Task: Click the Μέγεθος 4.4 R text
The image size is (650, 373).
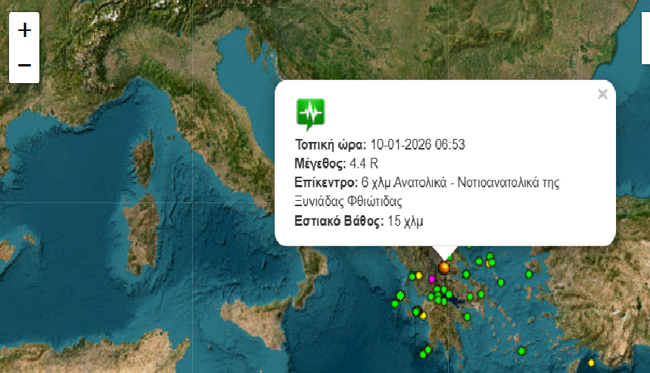Action: pos(336,164)
